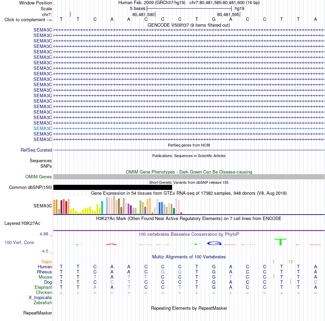Select the Elephant alignment row label
325x321 pixels.
pyautogui.click(x=43, y=287)
